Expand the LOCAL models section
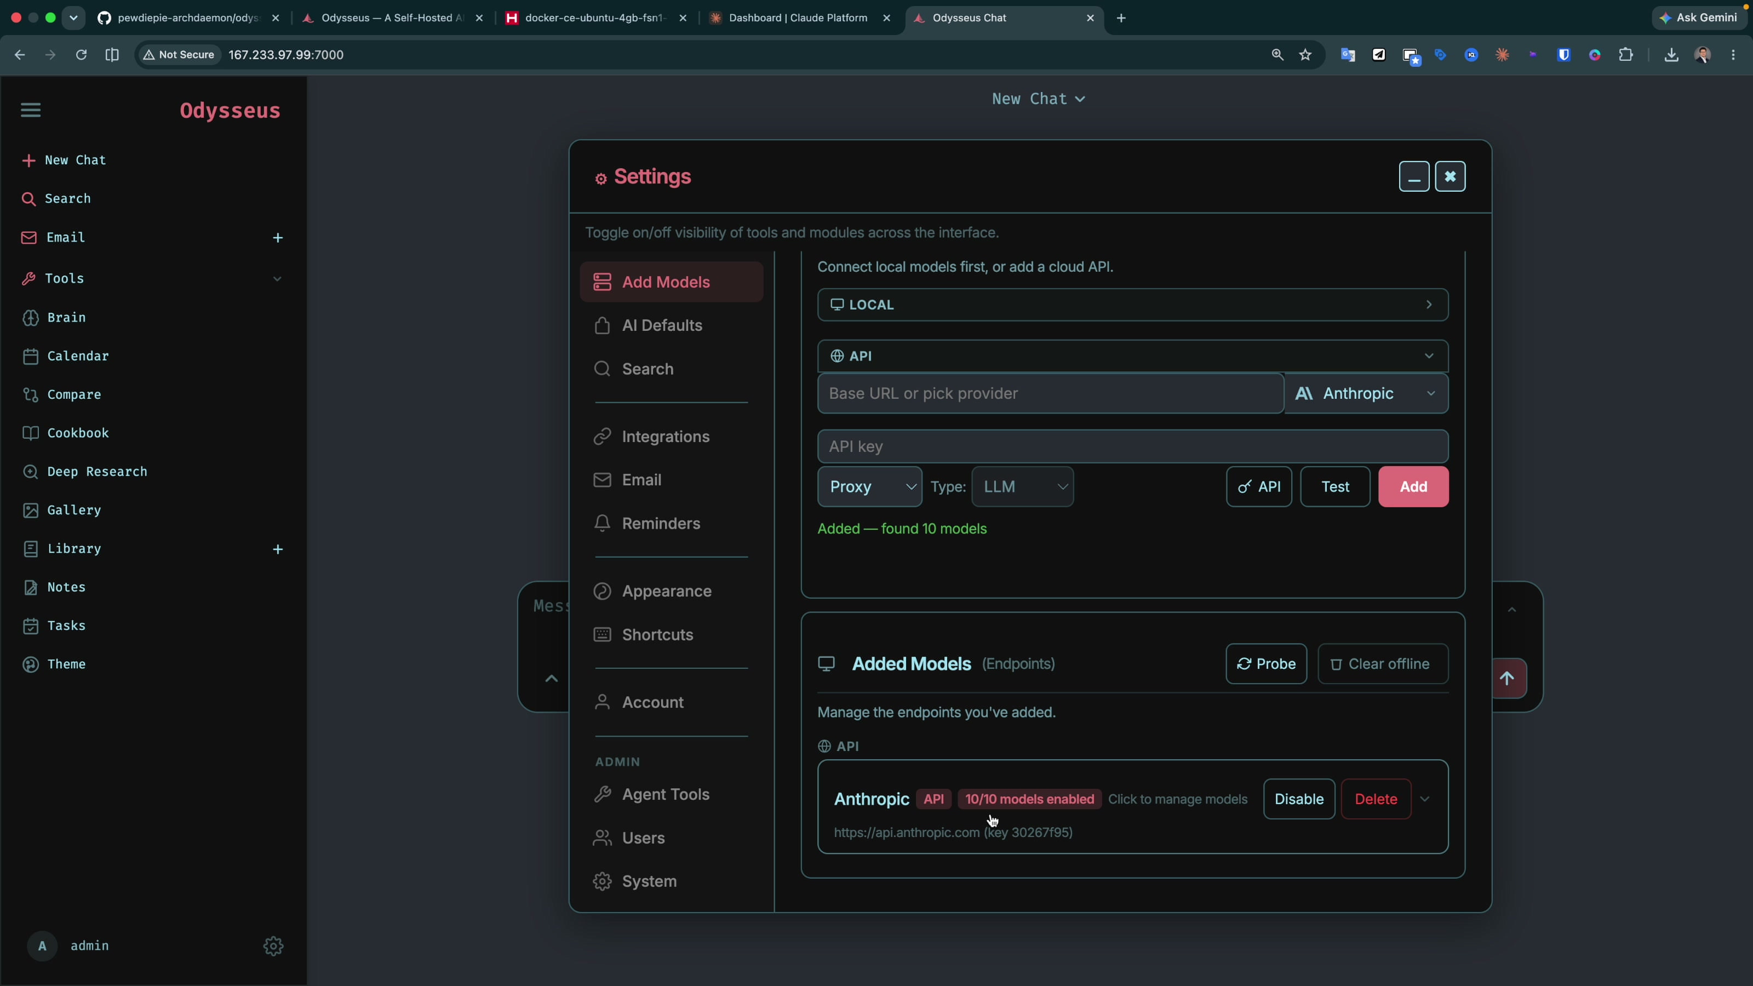 pos(1132,304)
